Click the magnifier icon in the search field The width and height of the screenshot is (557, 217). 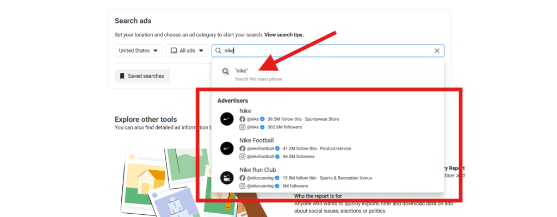(219, 51)
